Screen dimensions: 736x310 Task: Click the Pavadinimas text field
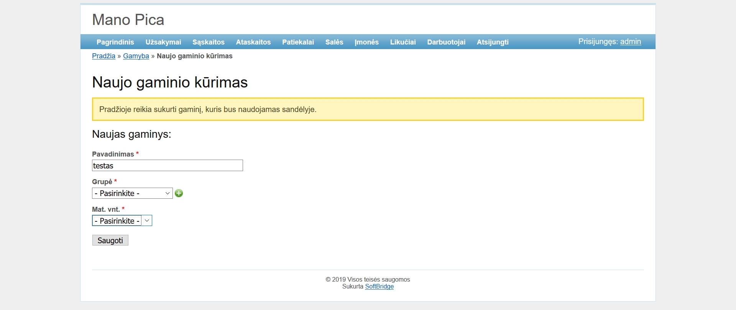click(167, 166)
